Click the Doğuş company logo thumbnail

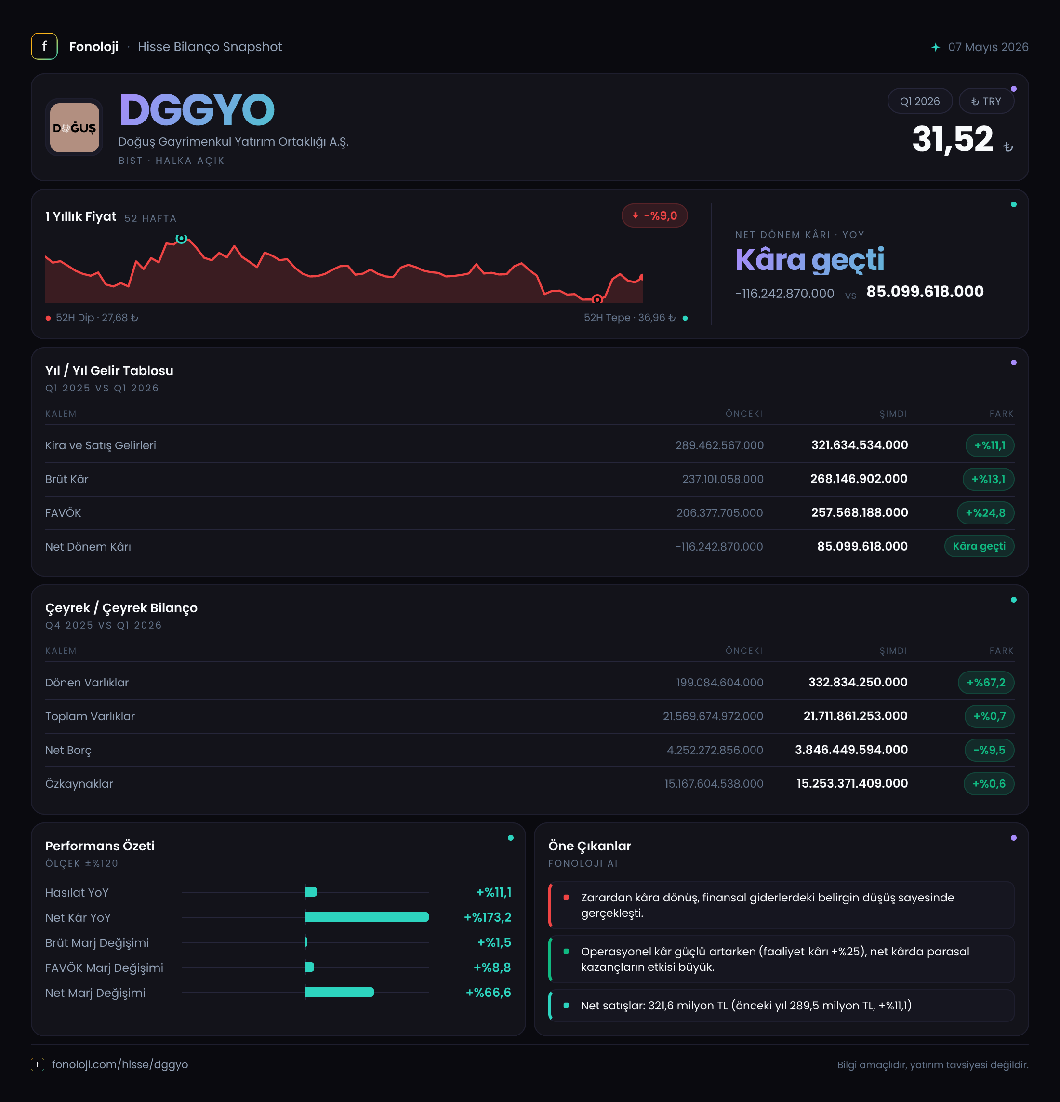pos(75,128)
